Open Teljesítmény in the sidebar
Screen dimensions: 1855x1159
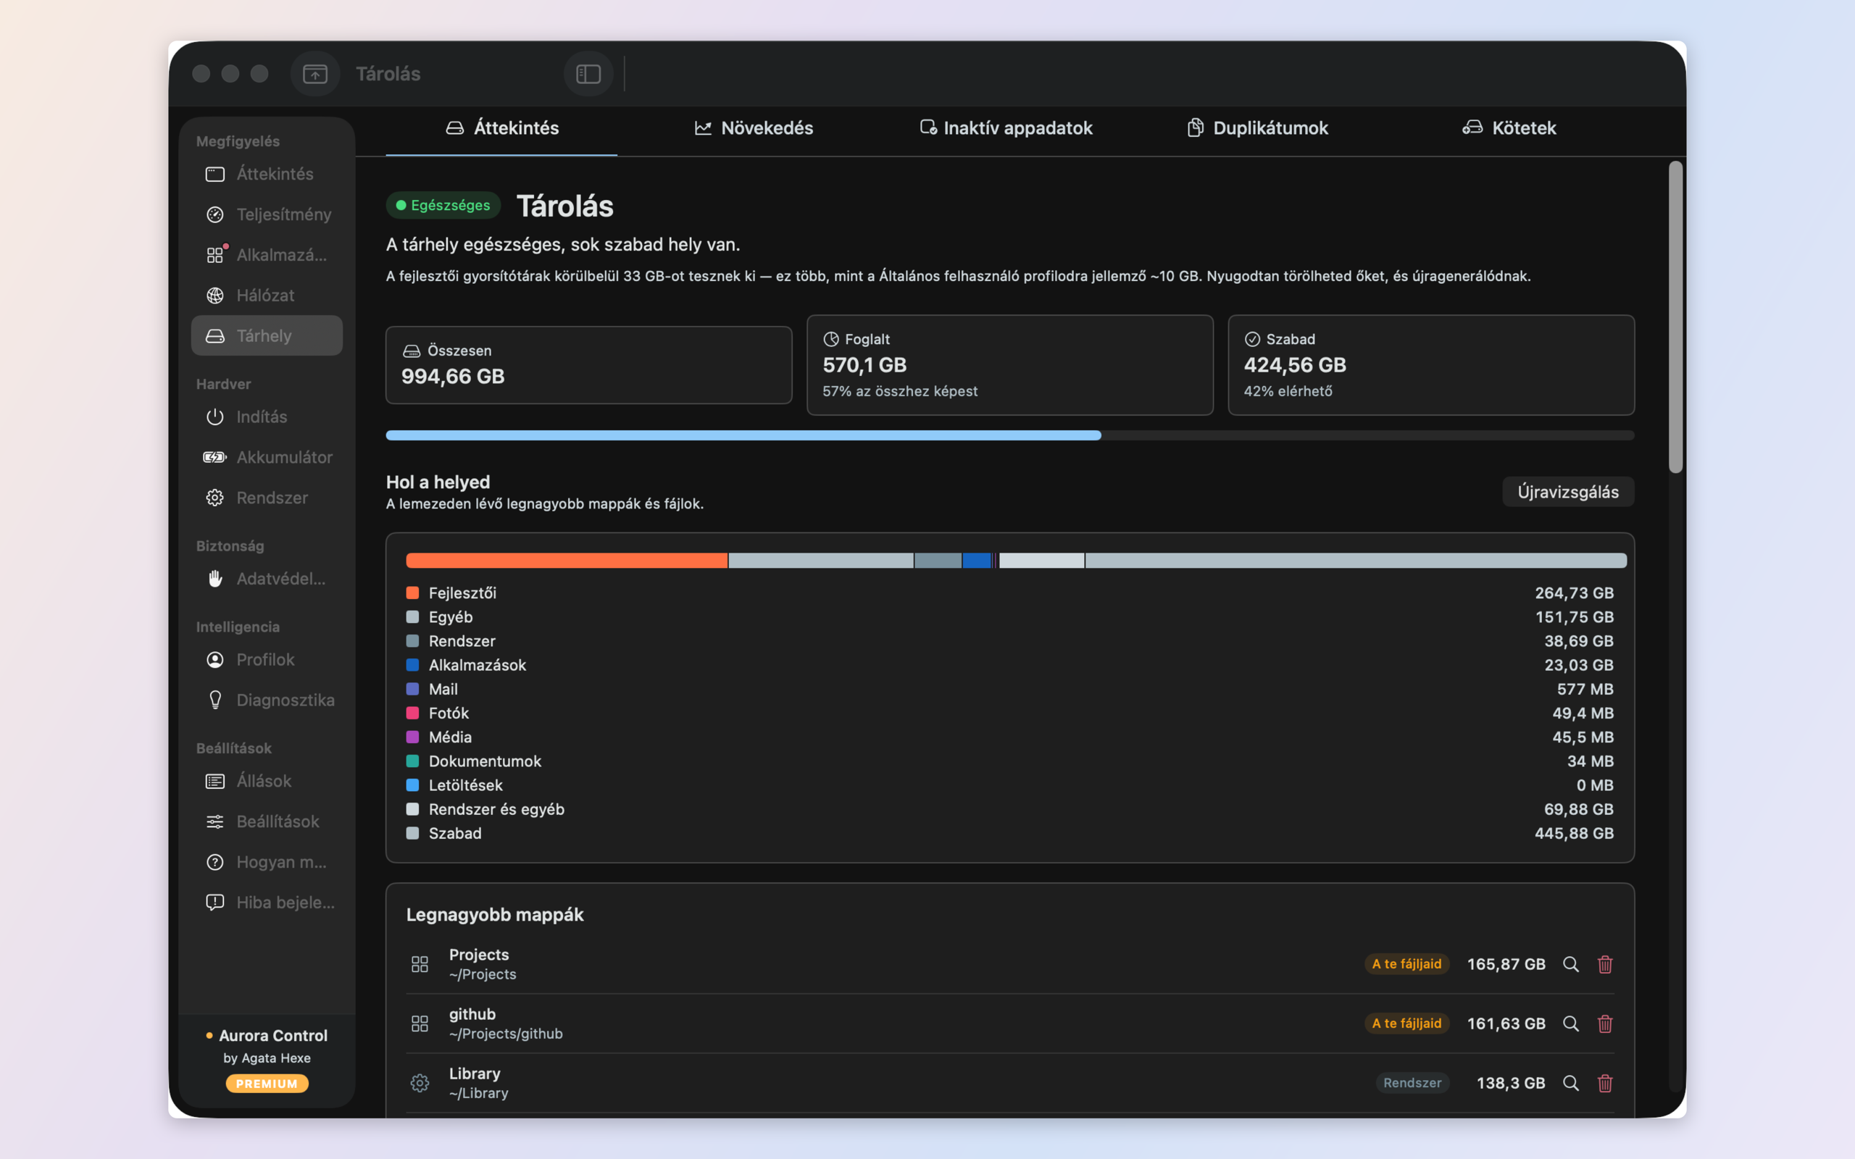click(267, 214)
